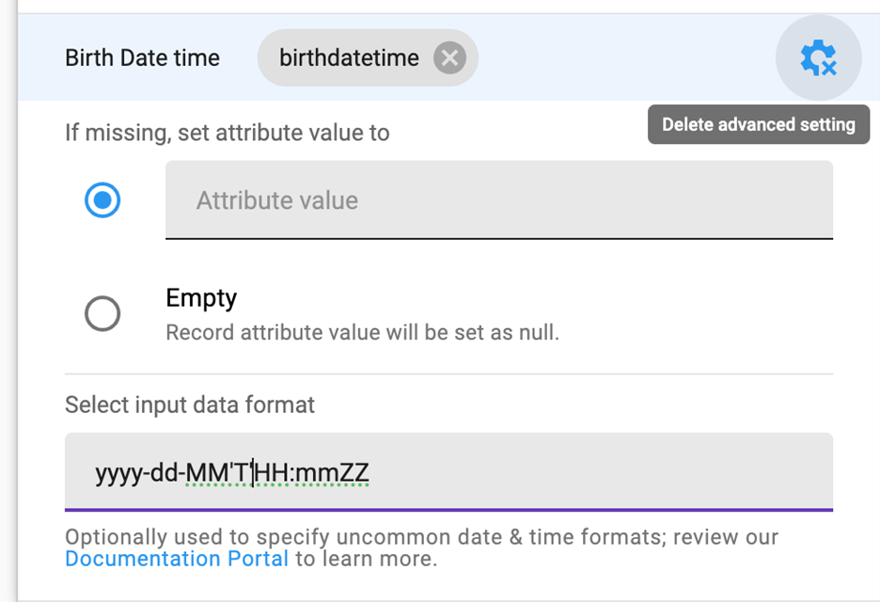Open the Attribute value selection field

pos(499,200)
